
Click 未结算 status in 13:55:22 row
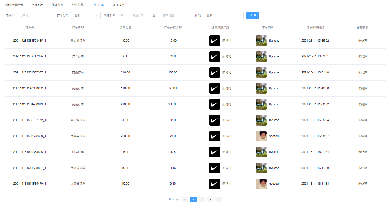[x=363, y=41]
